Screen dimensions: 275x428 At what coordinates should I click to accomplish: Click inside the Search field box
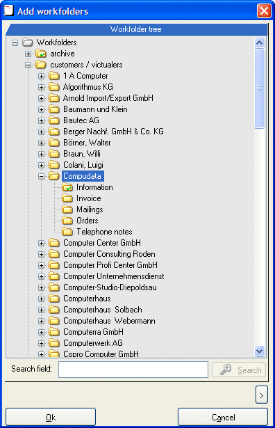tap(133, 370)
